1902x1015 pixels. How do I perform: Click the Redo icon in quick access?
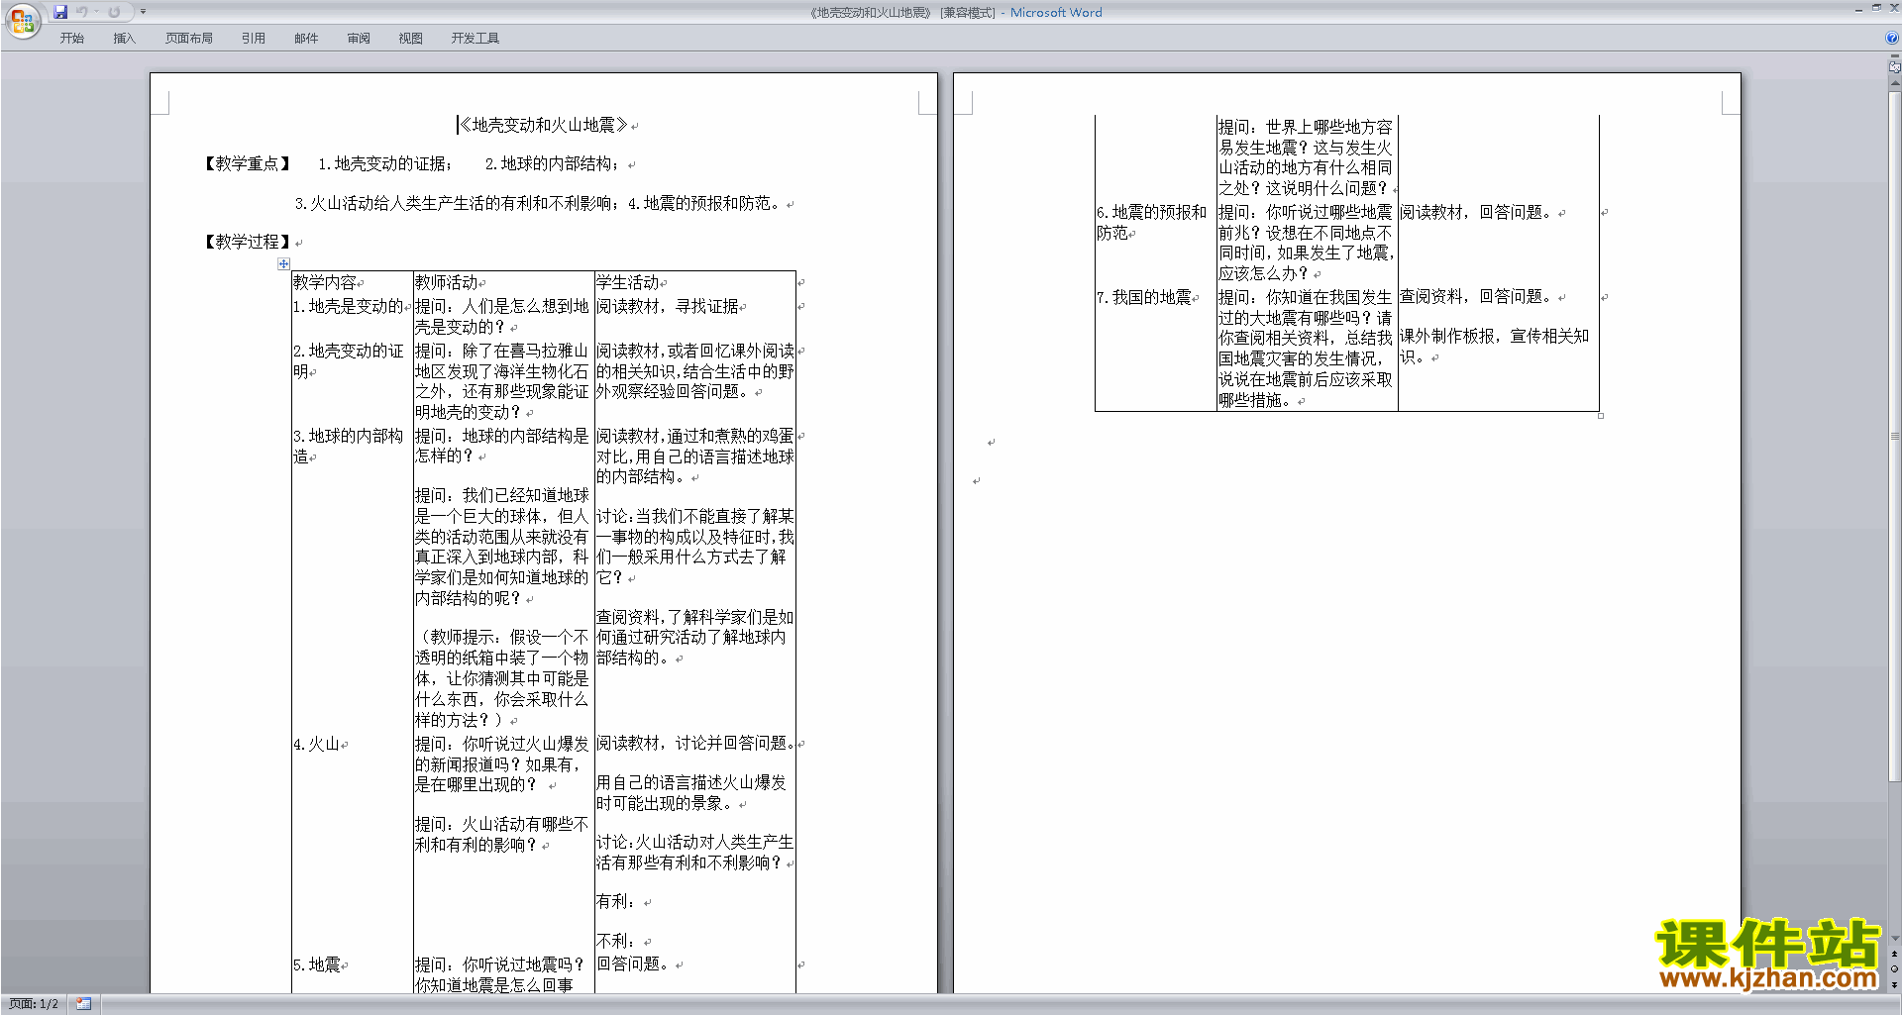click(114, 12)
